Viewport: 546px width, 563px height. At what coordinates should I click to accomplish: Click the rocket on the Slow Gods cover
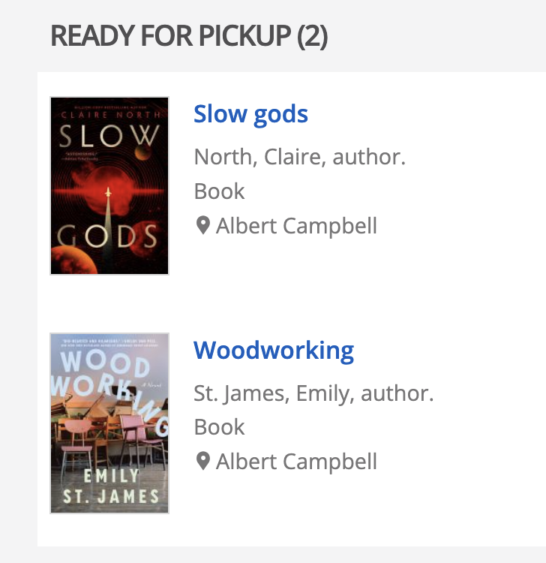point(109,197)
